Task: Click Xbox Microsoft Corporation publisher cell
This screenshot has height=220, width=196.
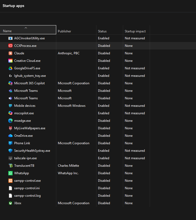Action: 74,203
